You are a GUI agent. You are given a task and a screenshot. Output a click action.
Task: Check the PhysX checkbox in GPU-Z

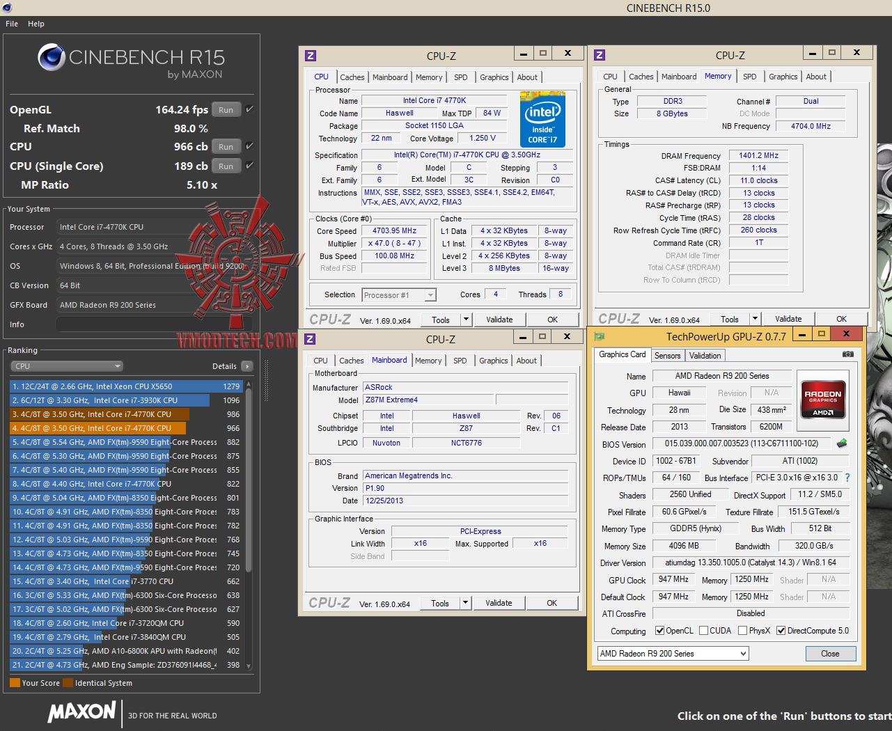(x=743, y=631)
